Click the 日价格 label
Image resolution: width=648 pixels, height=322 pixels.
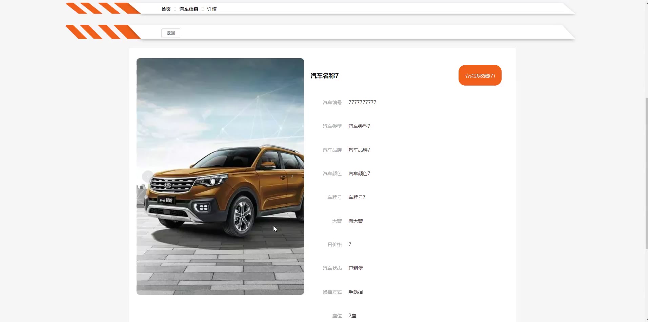[335, 245]
